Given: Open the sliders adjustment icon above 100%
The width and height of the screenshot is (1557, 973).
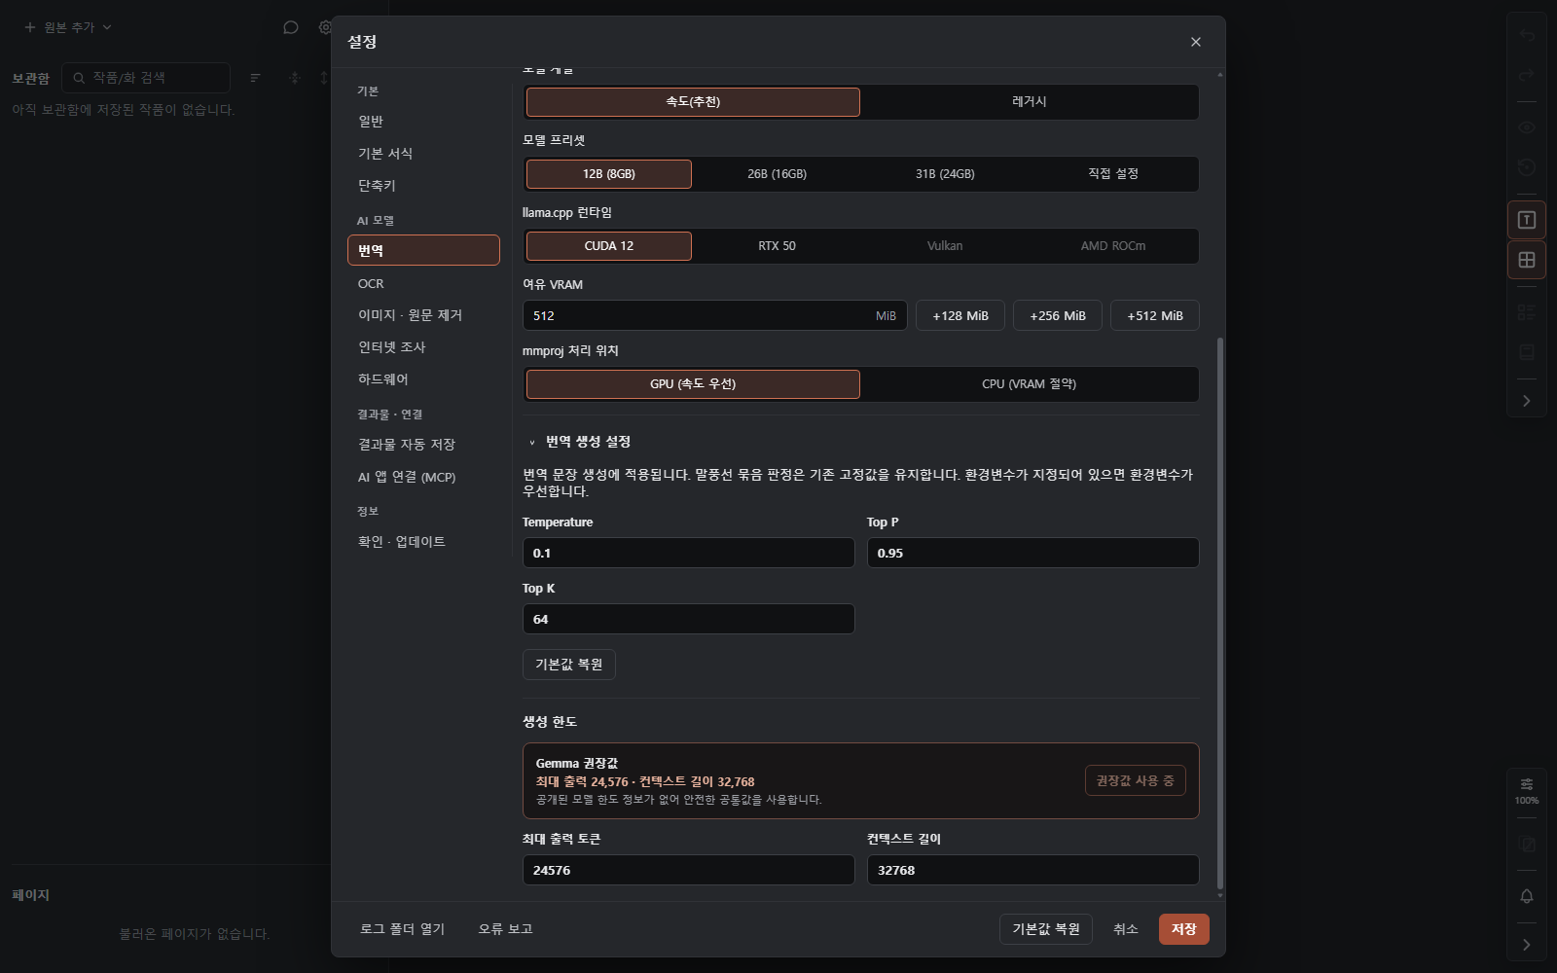Looking at the screenshot, I should coord(1527,784).
